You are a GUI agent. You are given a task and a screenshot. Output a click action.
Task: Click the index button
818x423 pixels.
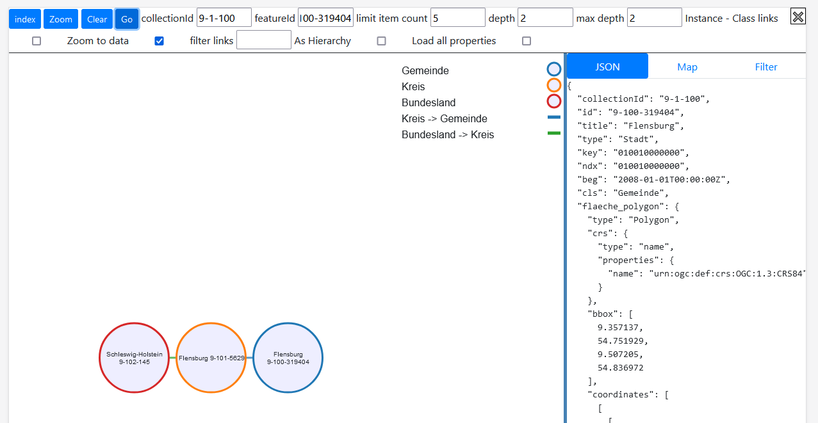(x=25, y=19)
